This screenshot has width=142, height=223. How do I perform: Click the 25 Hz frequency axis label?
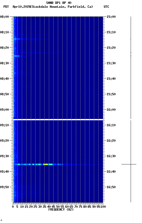pos(35,207)
